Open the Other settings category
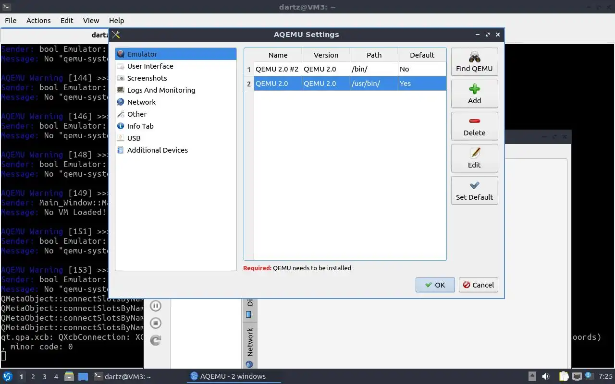Image resolution: width=615 pixels, height=384 pixels. coord(176,114)
